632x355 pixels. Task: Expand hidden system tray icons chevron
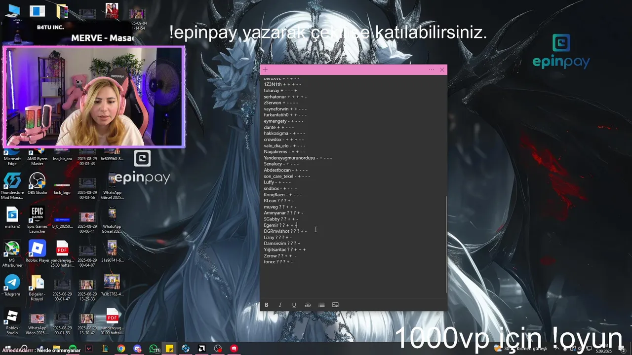pyautogui.click(x=556, y=349)
